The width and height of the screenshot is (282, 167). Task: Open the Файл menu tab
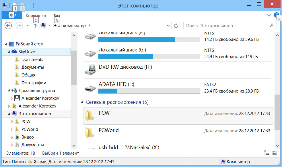tap(11, 15)
